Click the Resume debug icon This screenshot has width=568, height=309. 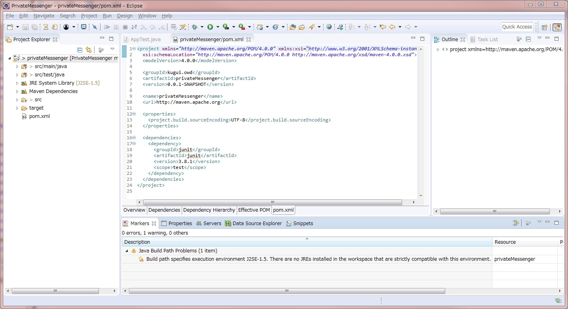tap(107, 27)
